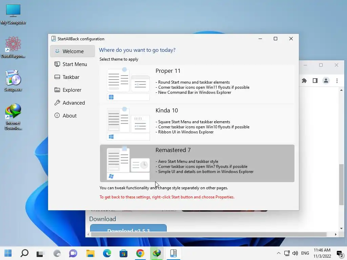Screen dimensions: 347x260
Task: Click the Welcome smiley icon in sidebar
Action: (57, 51)
